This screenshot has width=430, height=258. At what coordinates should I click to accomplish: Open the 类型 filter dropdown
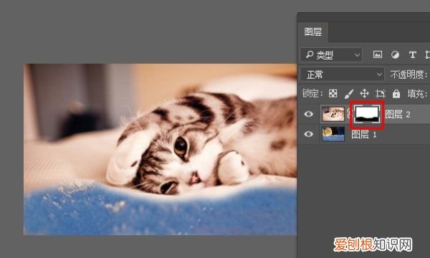click(331, 55)
